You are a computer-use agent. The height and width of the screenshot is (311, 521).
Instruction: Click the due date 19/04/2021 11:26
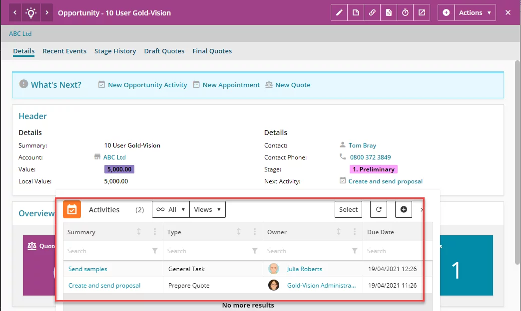pyautogui.click(x=393, y=286)
